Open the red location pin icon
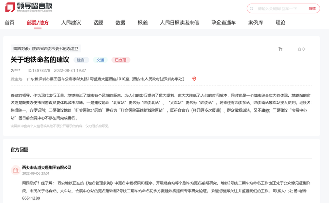The height and width of the screenshot is (203, 329). [194, 79]
